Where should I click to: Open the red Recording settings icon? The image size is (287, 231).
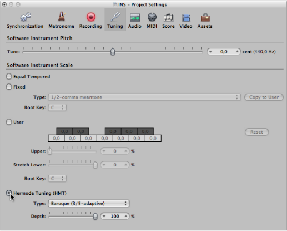(91, 17)
